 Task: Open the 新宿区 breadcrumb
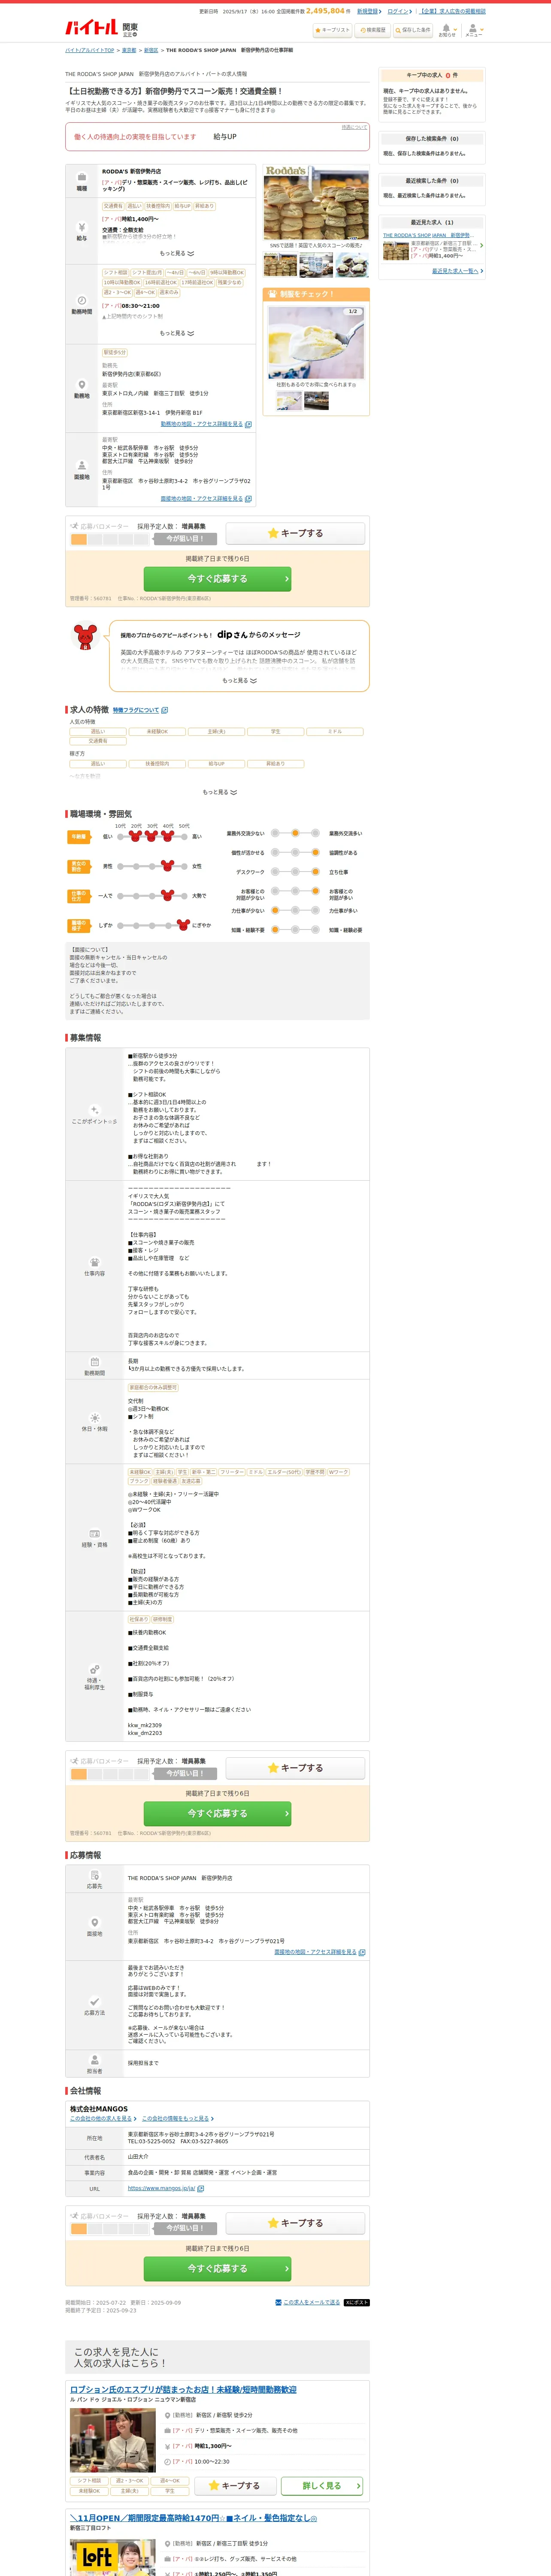(x=151, y=50)
